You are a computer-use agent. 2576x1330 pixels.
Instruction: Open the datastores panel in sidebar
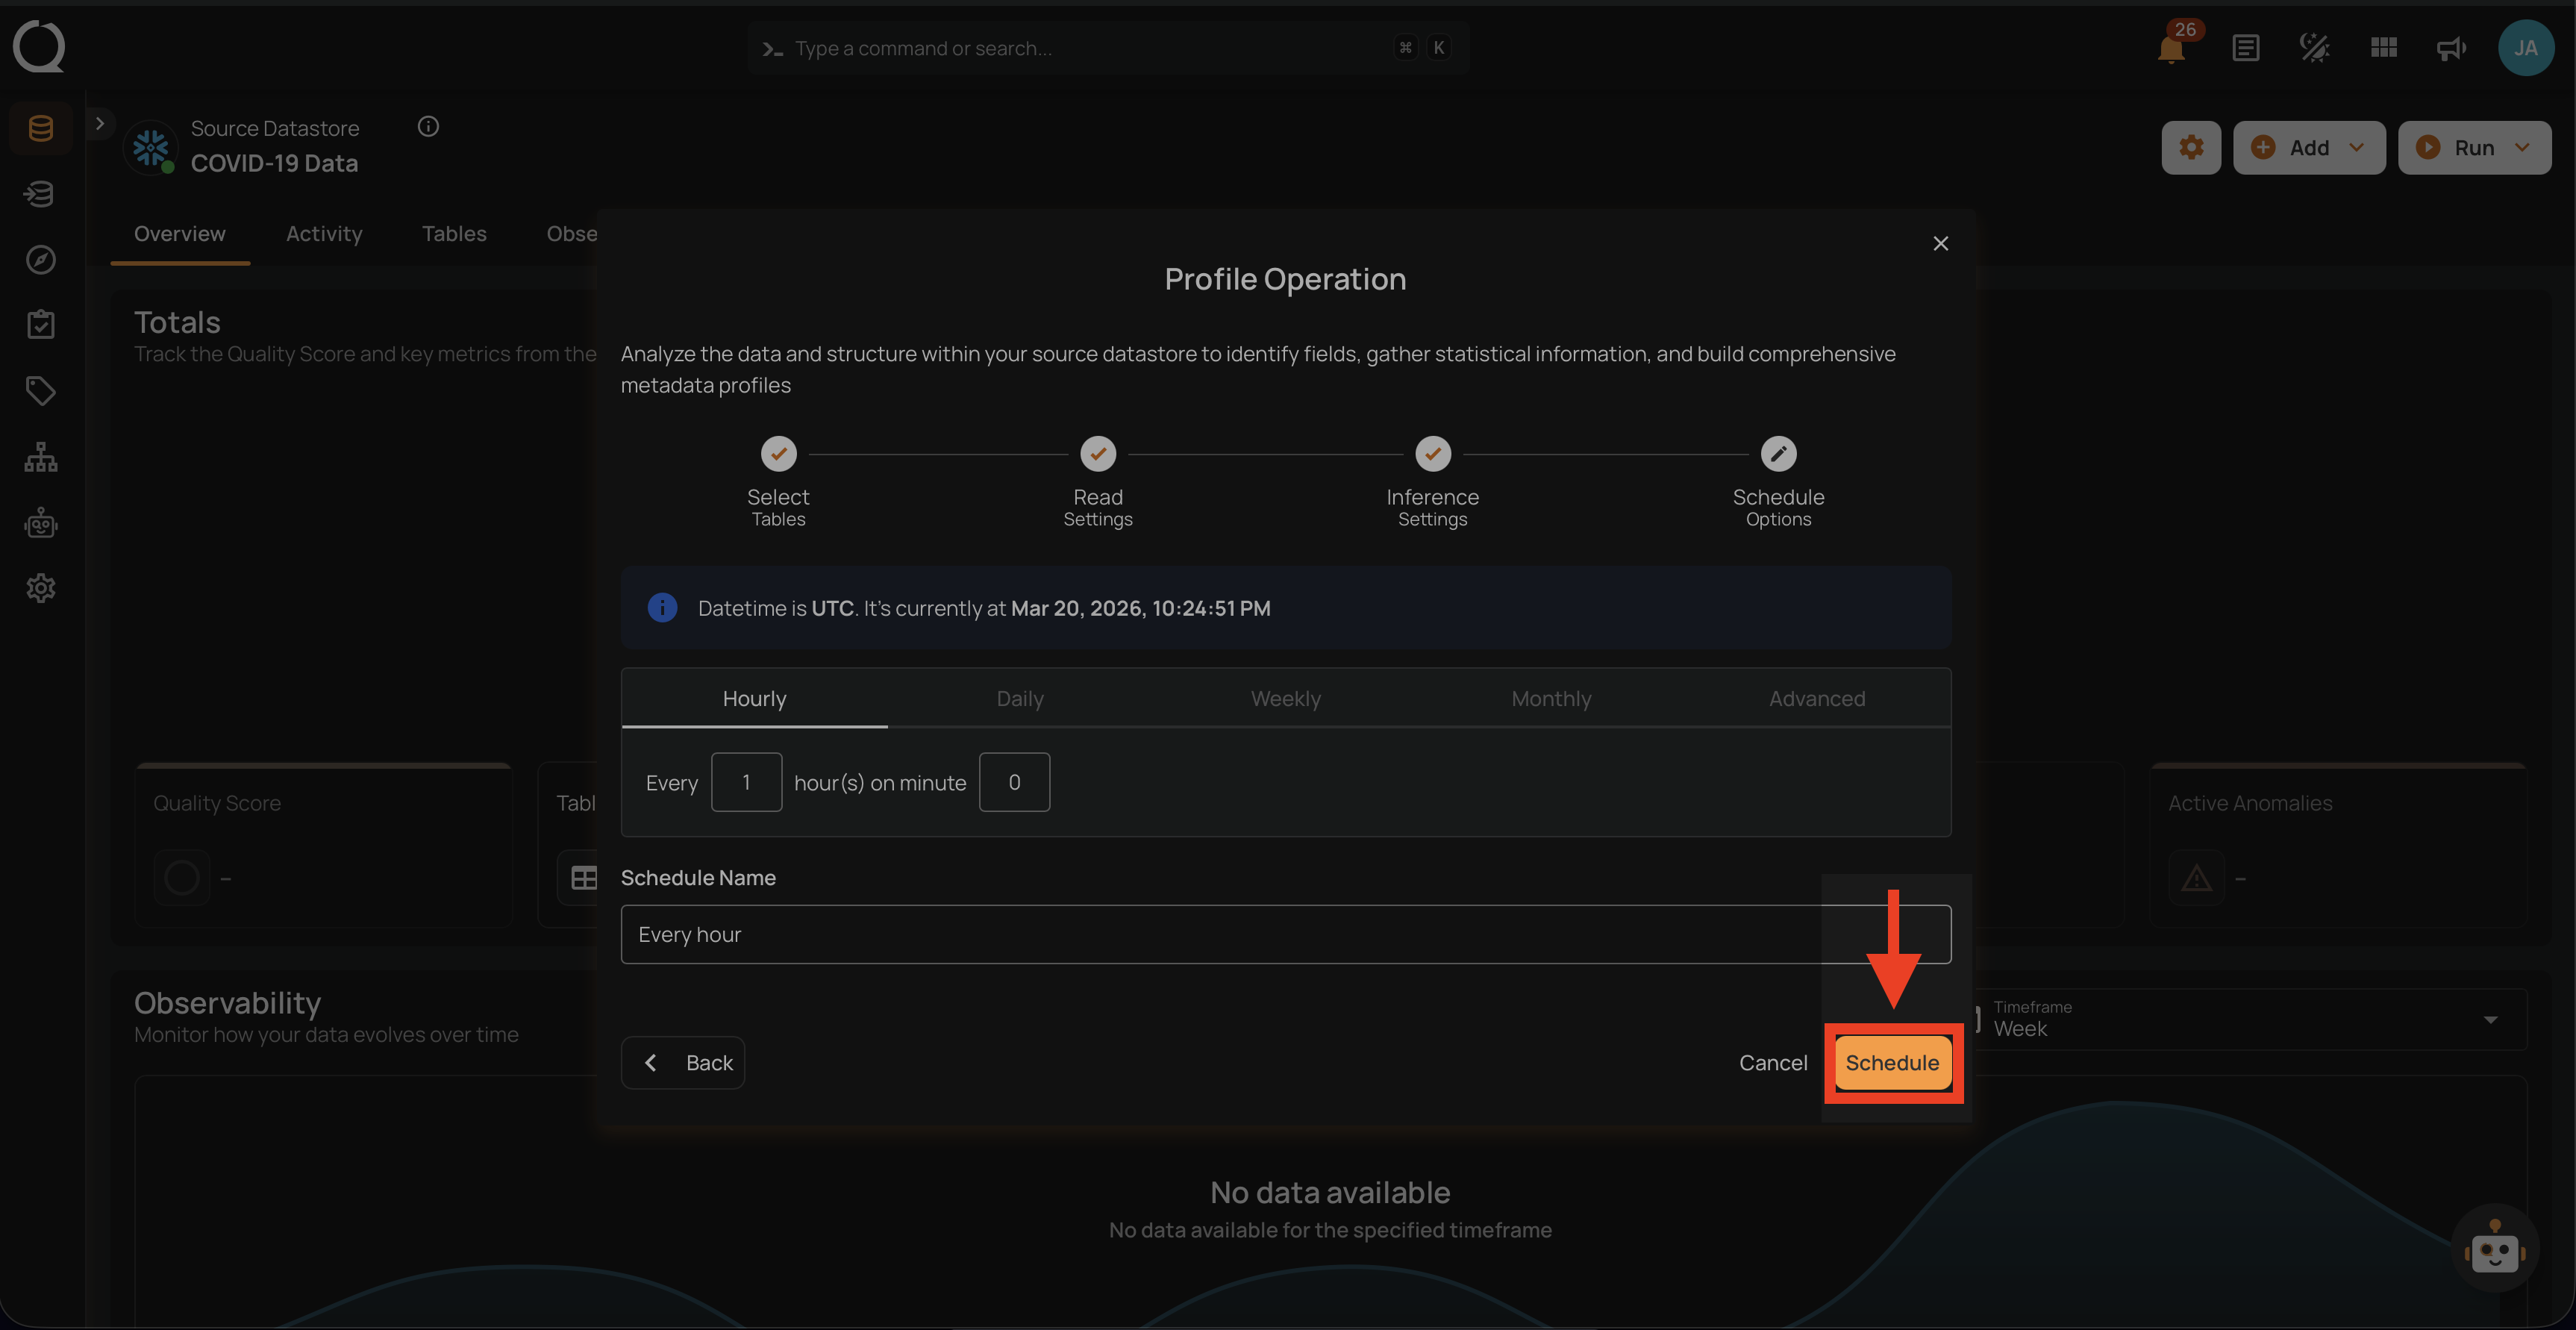[40, 128]
